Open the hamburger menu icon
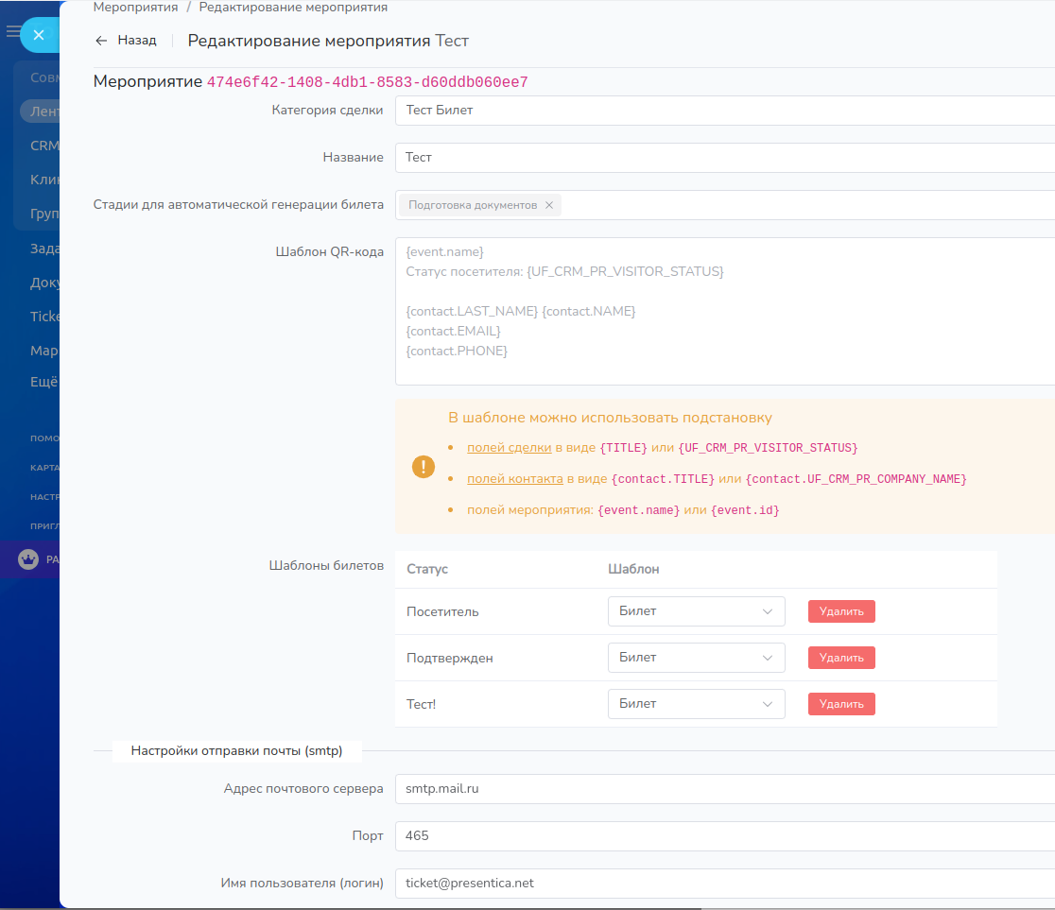Viewport: 1055px width, 910px height. click(x=12, y=31)
